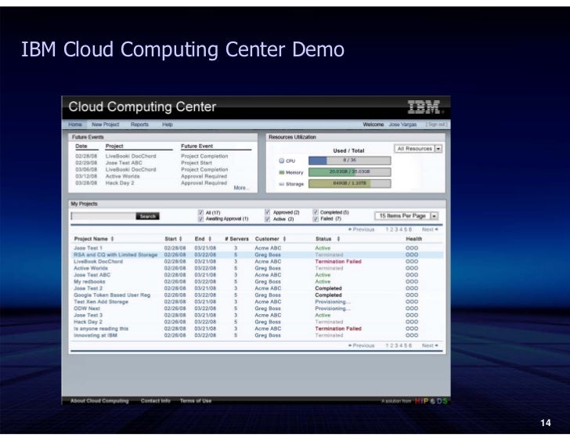The height and width of the screenshot is (441, 570).
Task: Click the 03/12/08 date in Future Events
Action: click(86, 176)
